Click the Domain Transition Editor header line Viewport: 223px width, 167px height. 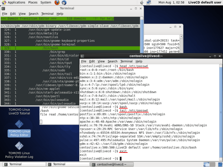click(x=57, y=19)
